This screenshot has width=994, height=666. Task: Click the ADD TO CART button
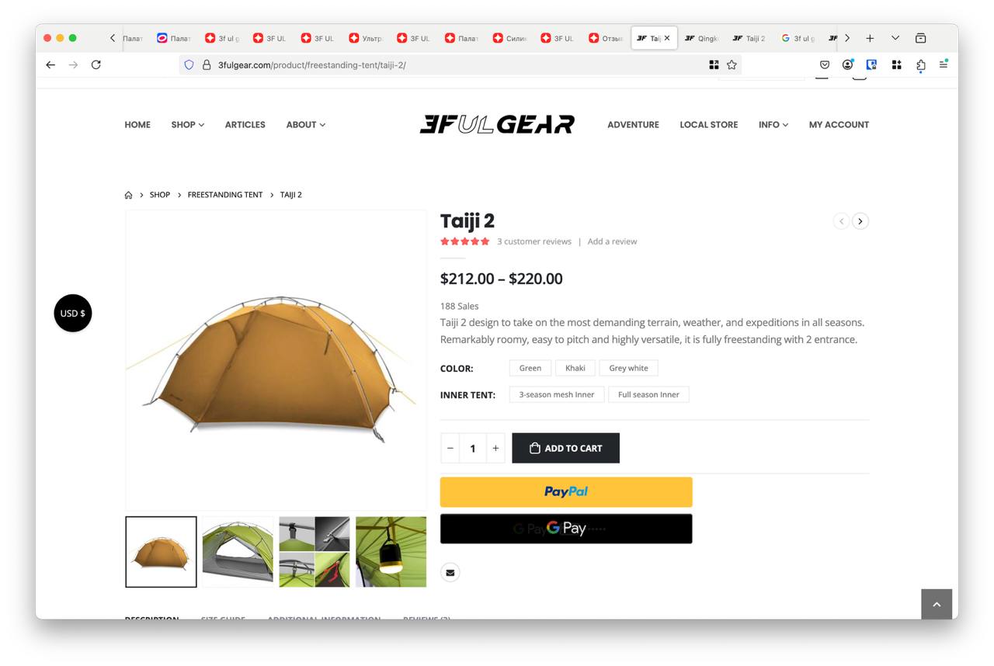click(566, 448)
